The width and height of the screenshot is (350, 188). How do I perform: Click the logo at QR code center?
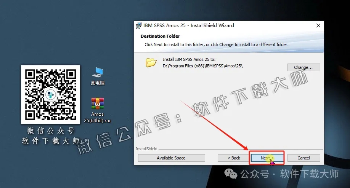(50, 94)
